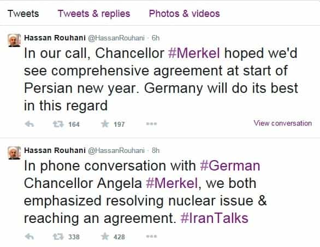Image resolution: width=320 pixels, height=247 pixels.
Task: Click Hassan Rouhani avatar on first tweet
Action: pos(14,40)
